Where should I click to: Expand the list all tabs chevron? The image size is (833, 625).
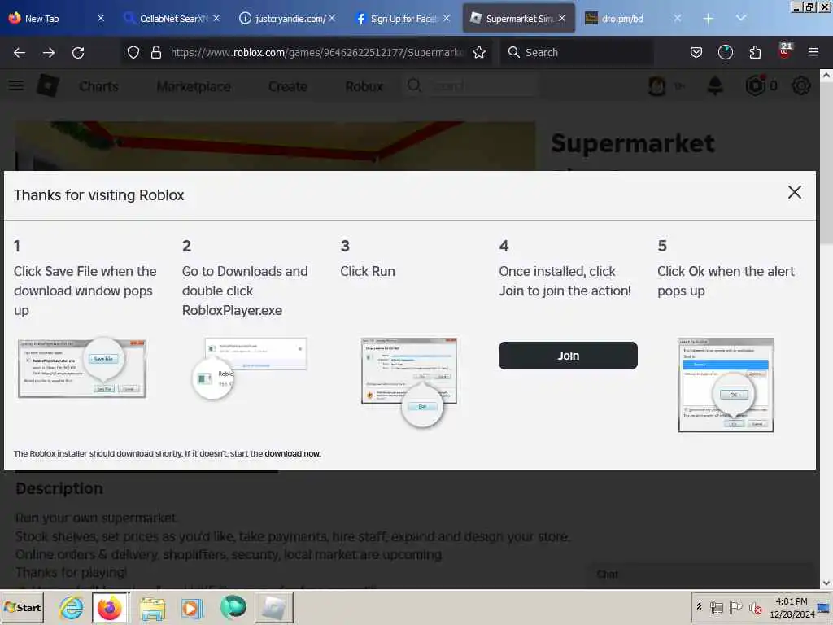point(740,18)
